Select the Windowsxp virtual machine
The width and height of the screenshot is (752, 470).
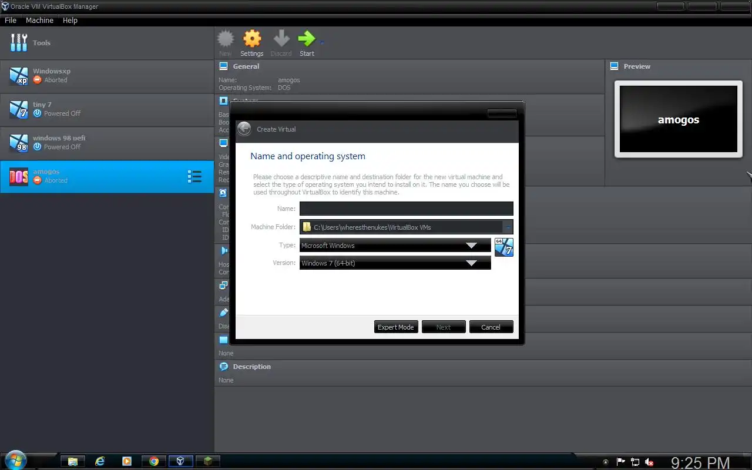(x=107, y=76)
